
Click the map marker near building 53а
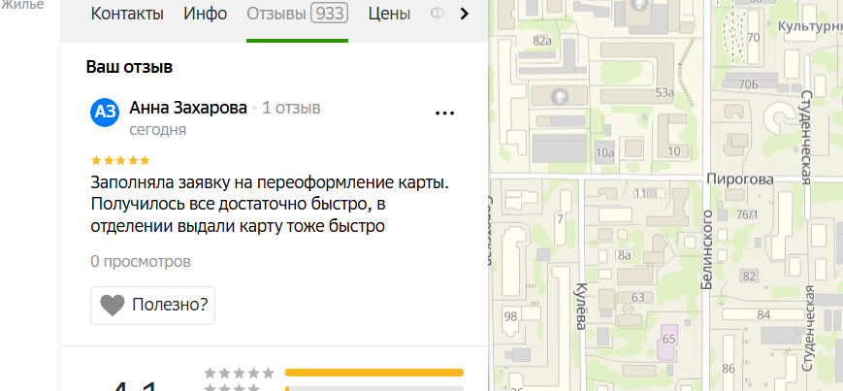pos(560,97)
